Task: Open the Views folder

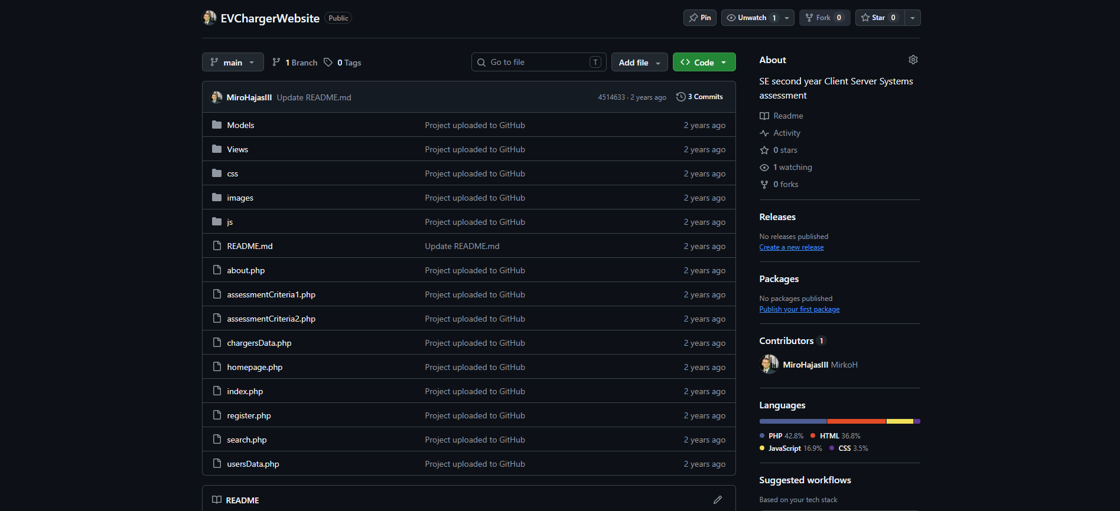Action: click(x=237, y=149)
